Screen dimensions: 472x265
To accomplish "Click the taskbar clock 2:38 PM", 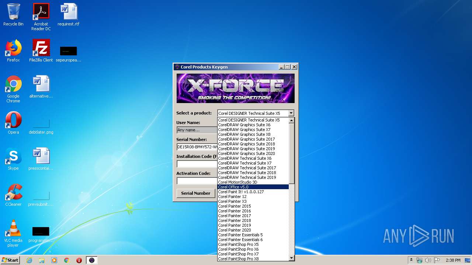I will (x=453, y=260).
